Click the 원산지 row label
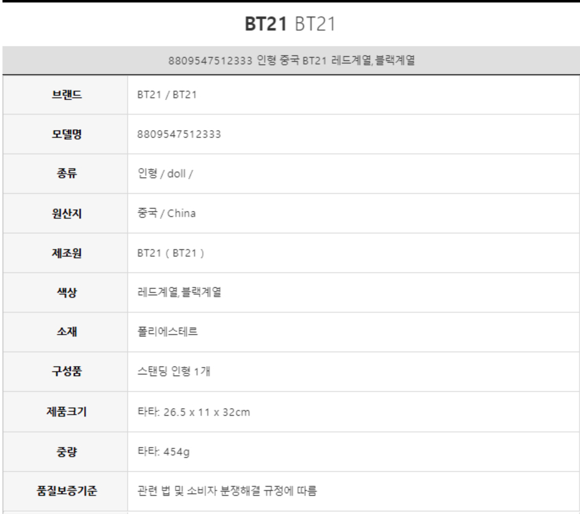Viewport: 580px width, 514px height. click(67, 213)
